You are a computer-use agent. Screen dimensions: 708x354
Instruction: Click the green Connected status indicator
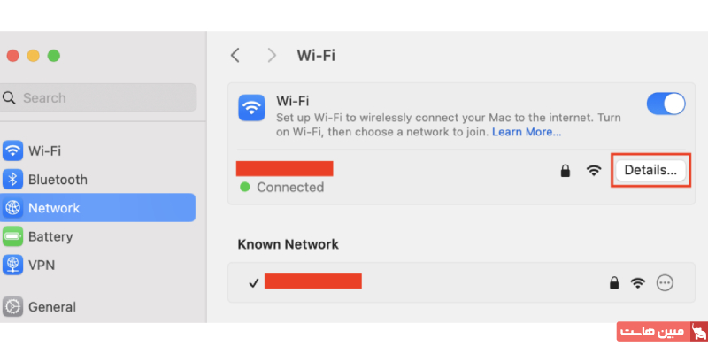[x=245, y=188]
